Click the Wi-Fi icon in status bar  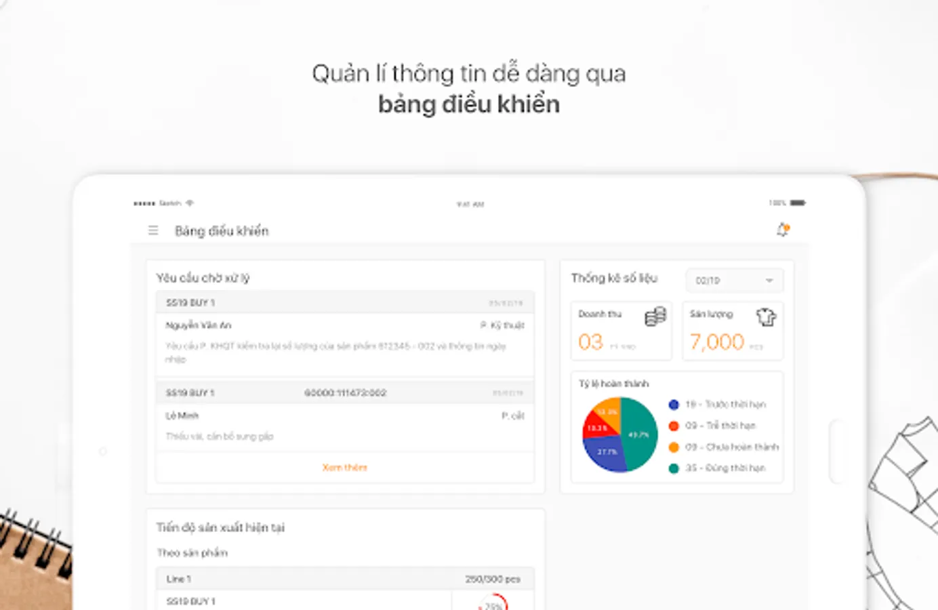[x=190, y=203]
